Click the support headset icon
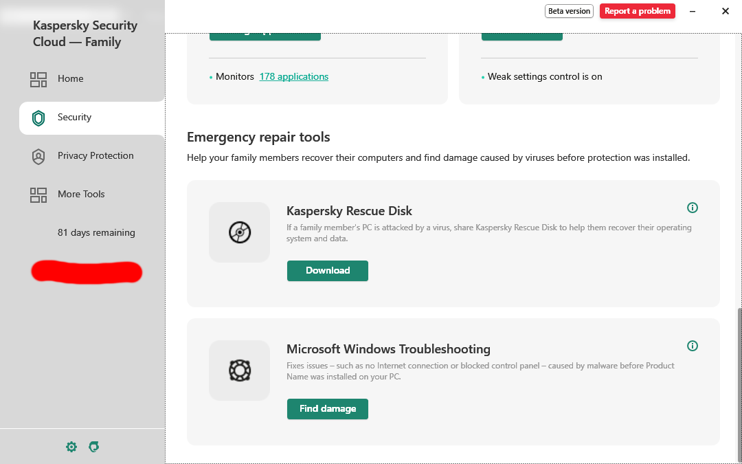This screenshot has height=464, width=742. [94, 447]
